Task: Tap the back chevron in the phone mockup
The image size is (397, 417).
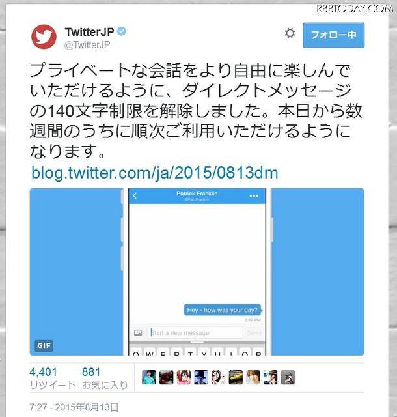Action: click(x=135, y=196)
